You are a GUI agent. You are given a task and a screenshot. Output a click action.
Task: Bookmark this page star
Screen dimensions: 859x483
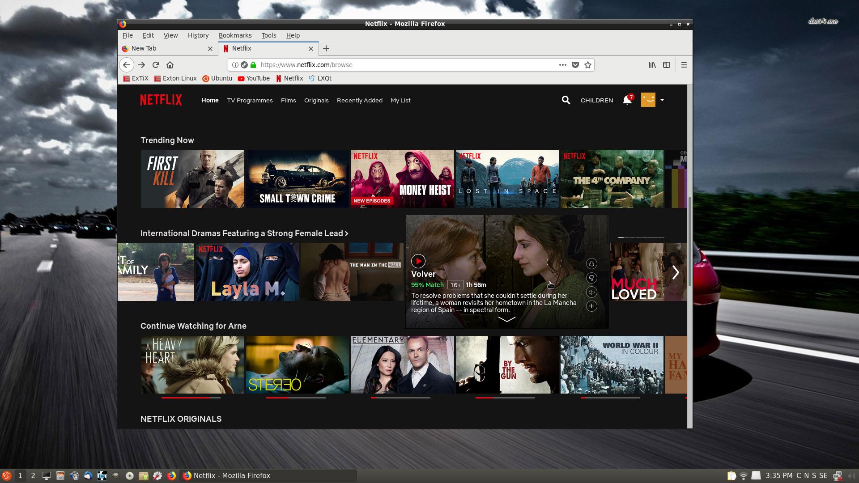tap(588, 65)
